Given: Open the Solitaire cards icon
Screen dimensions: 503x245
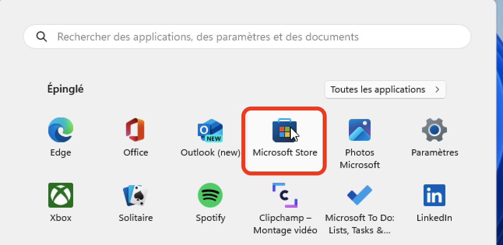Looking at the screenshot, I should [x=135, y=195].
